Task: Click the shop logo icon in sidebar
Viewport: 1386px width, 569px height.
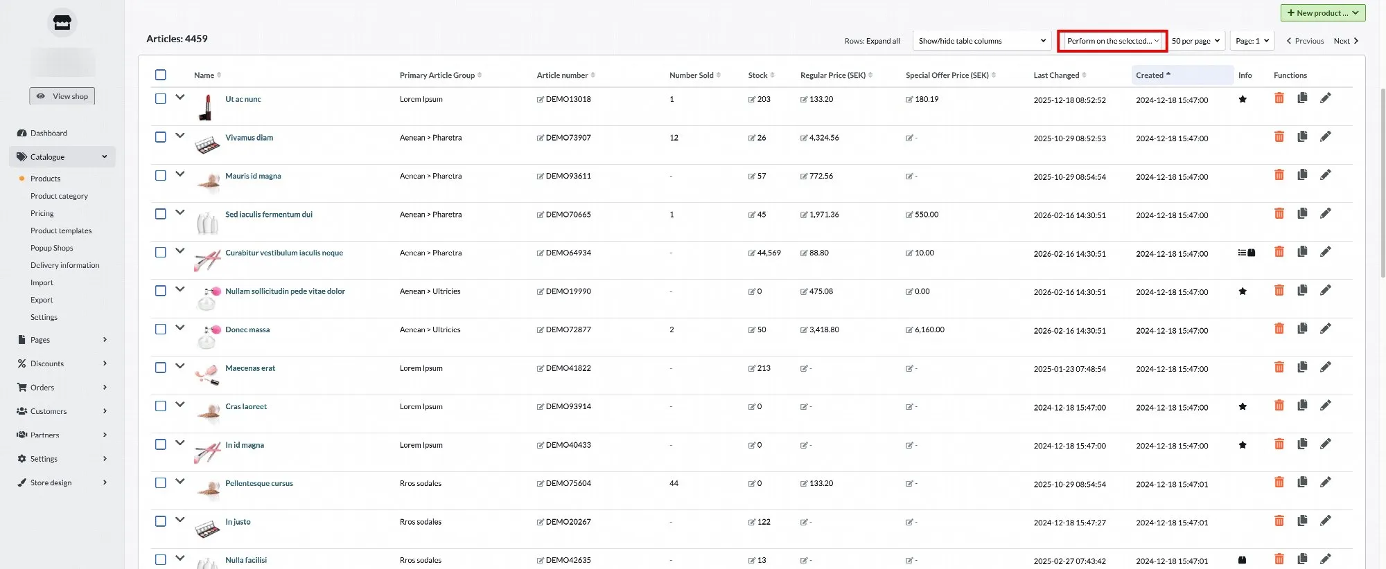Action: [62, 23]
